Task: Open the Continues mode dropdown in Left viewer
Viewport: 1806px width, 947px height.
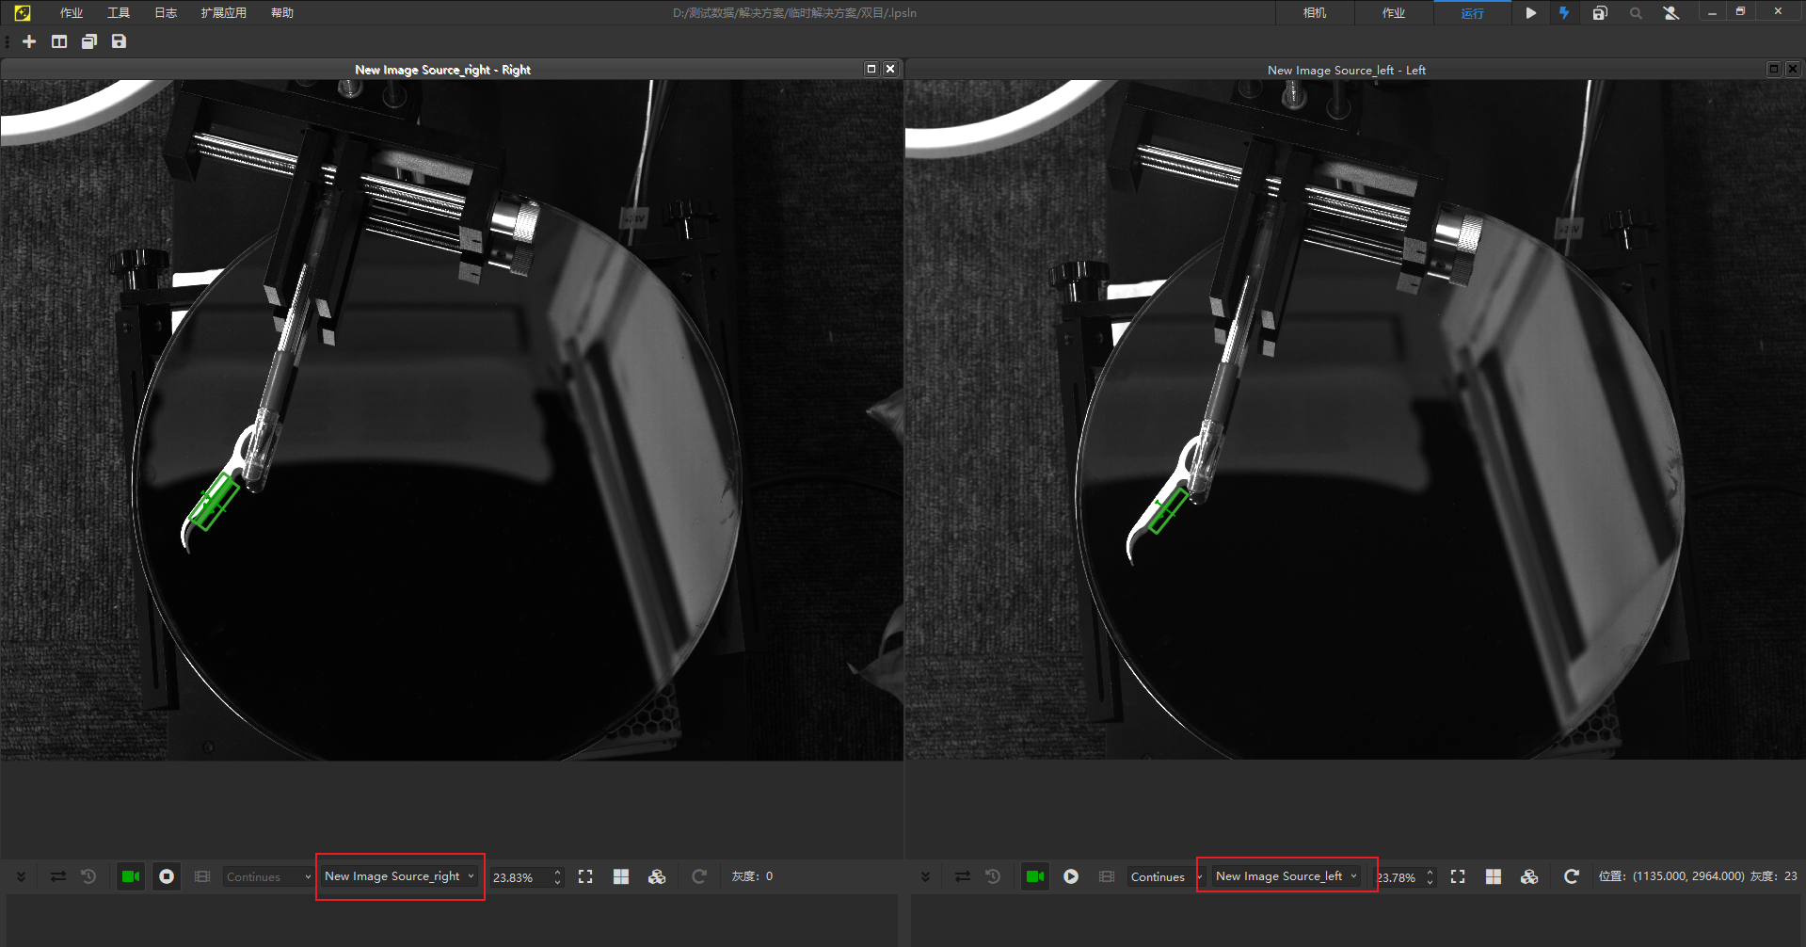Action: click(x=1165, y=876)
